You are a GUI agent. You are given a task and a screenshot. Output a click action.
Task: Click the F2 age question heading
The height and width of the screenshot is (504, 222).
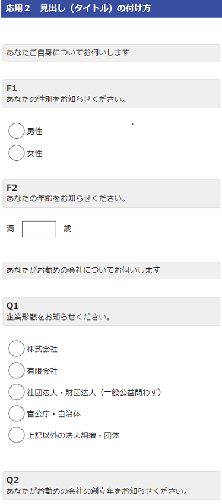point(112,194)
